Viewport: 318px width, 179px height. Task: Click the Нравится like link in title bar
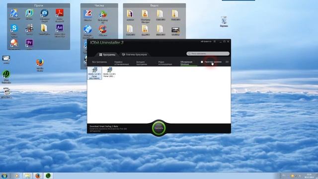tap(206, 42)
